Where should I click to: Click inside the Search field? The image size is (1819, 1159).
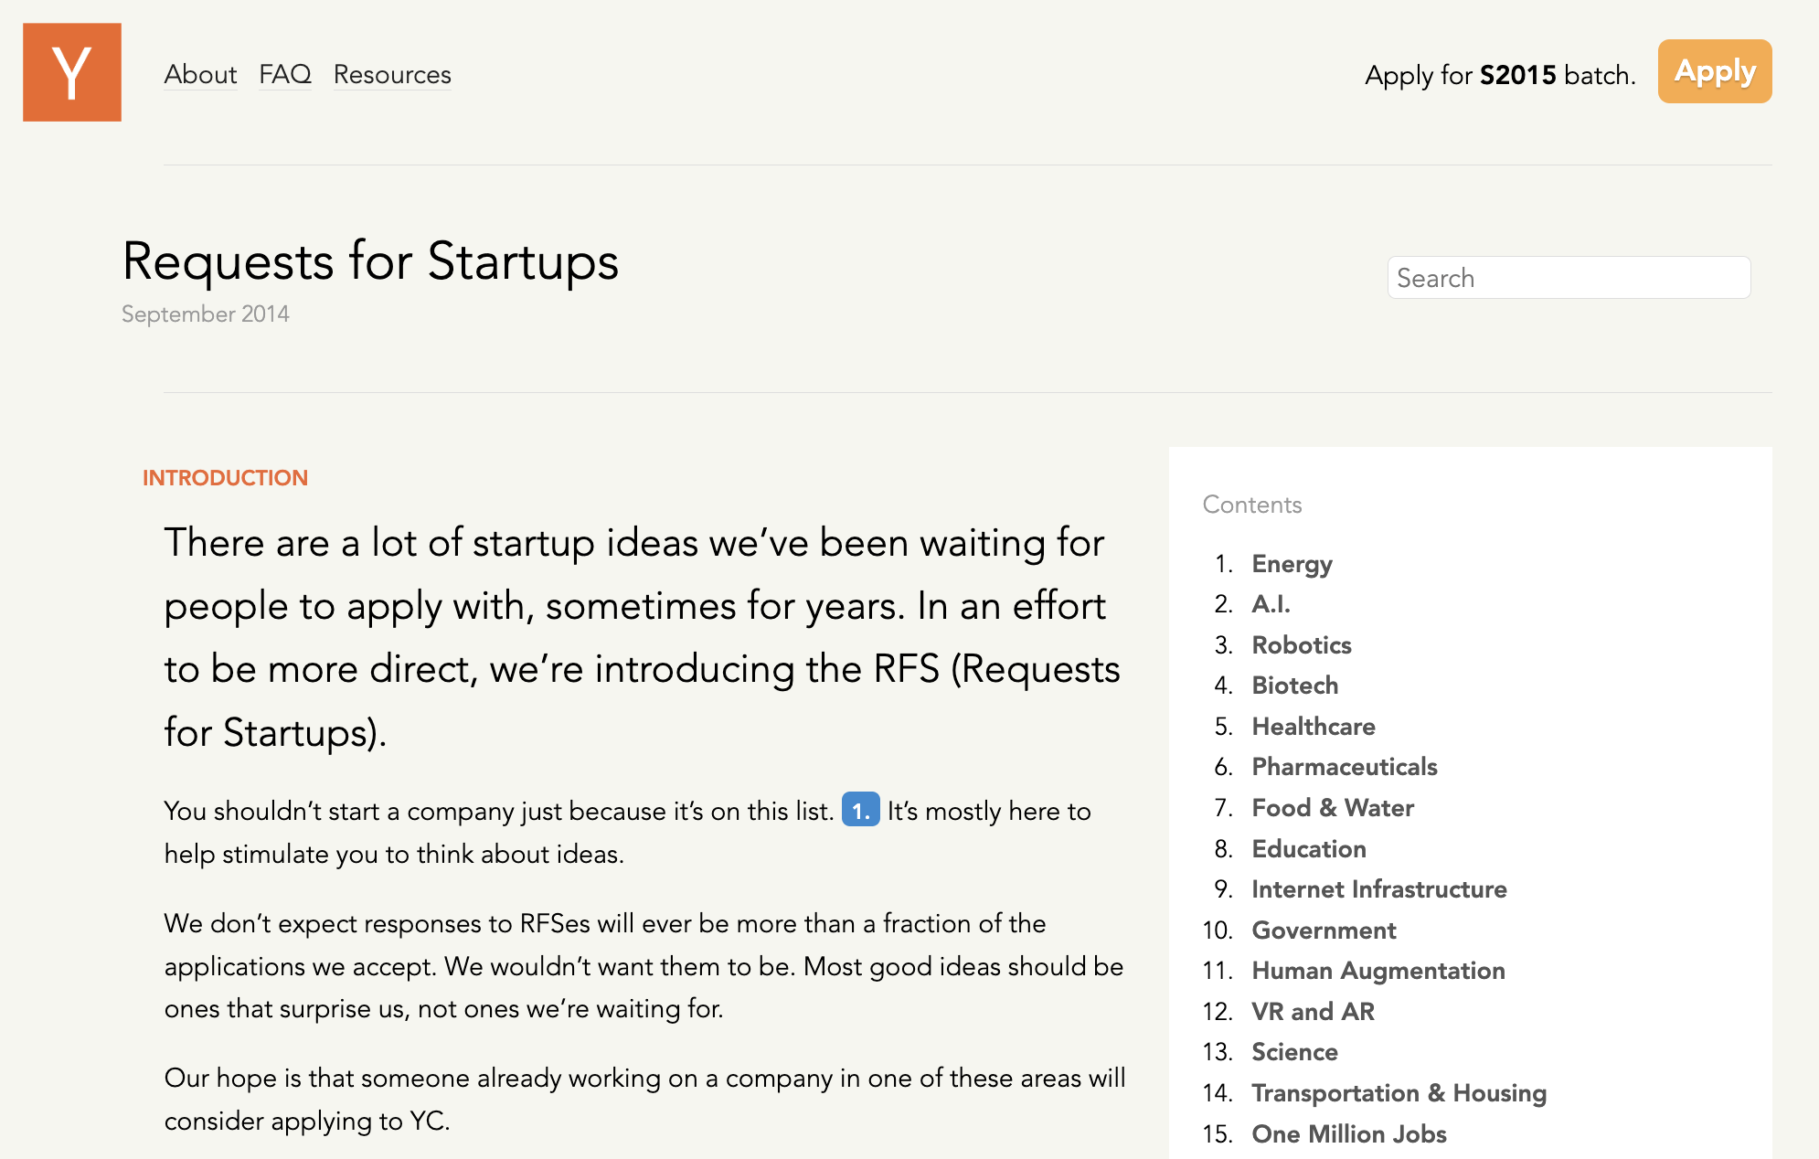(1568, 278)
